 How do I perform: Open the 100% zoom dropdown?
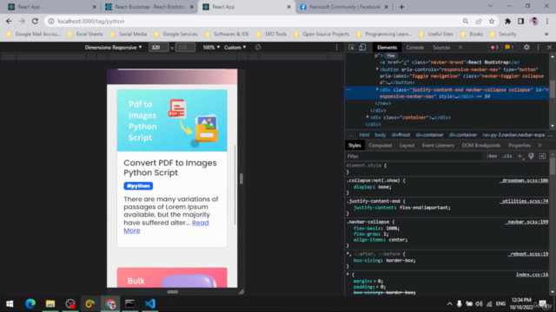[211, 48]
